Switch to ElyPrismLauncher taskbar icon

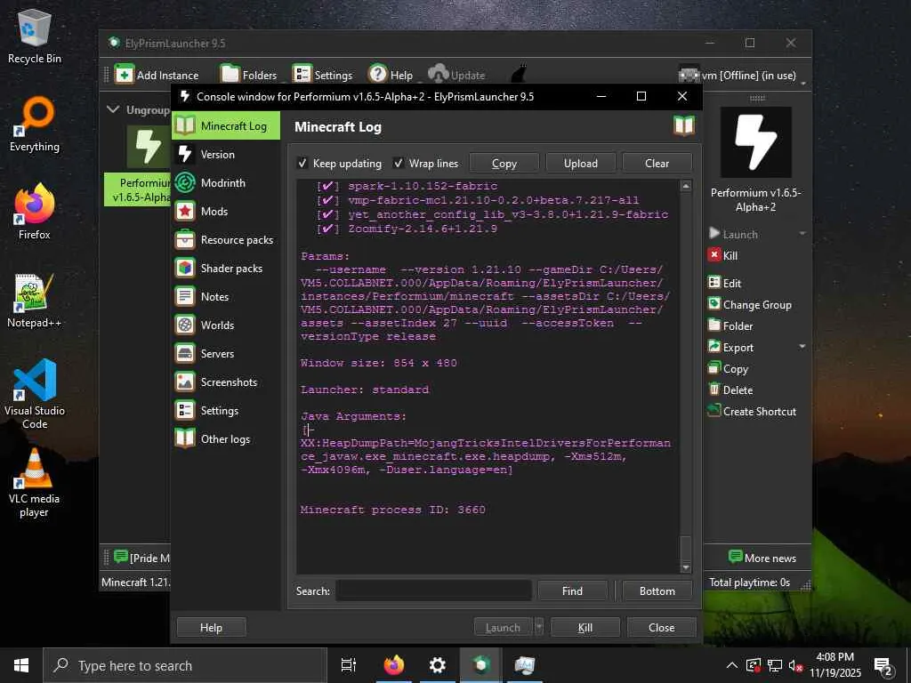[x=481, y=665]
